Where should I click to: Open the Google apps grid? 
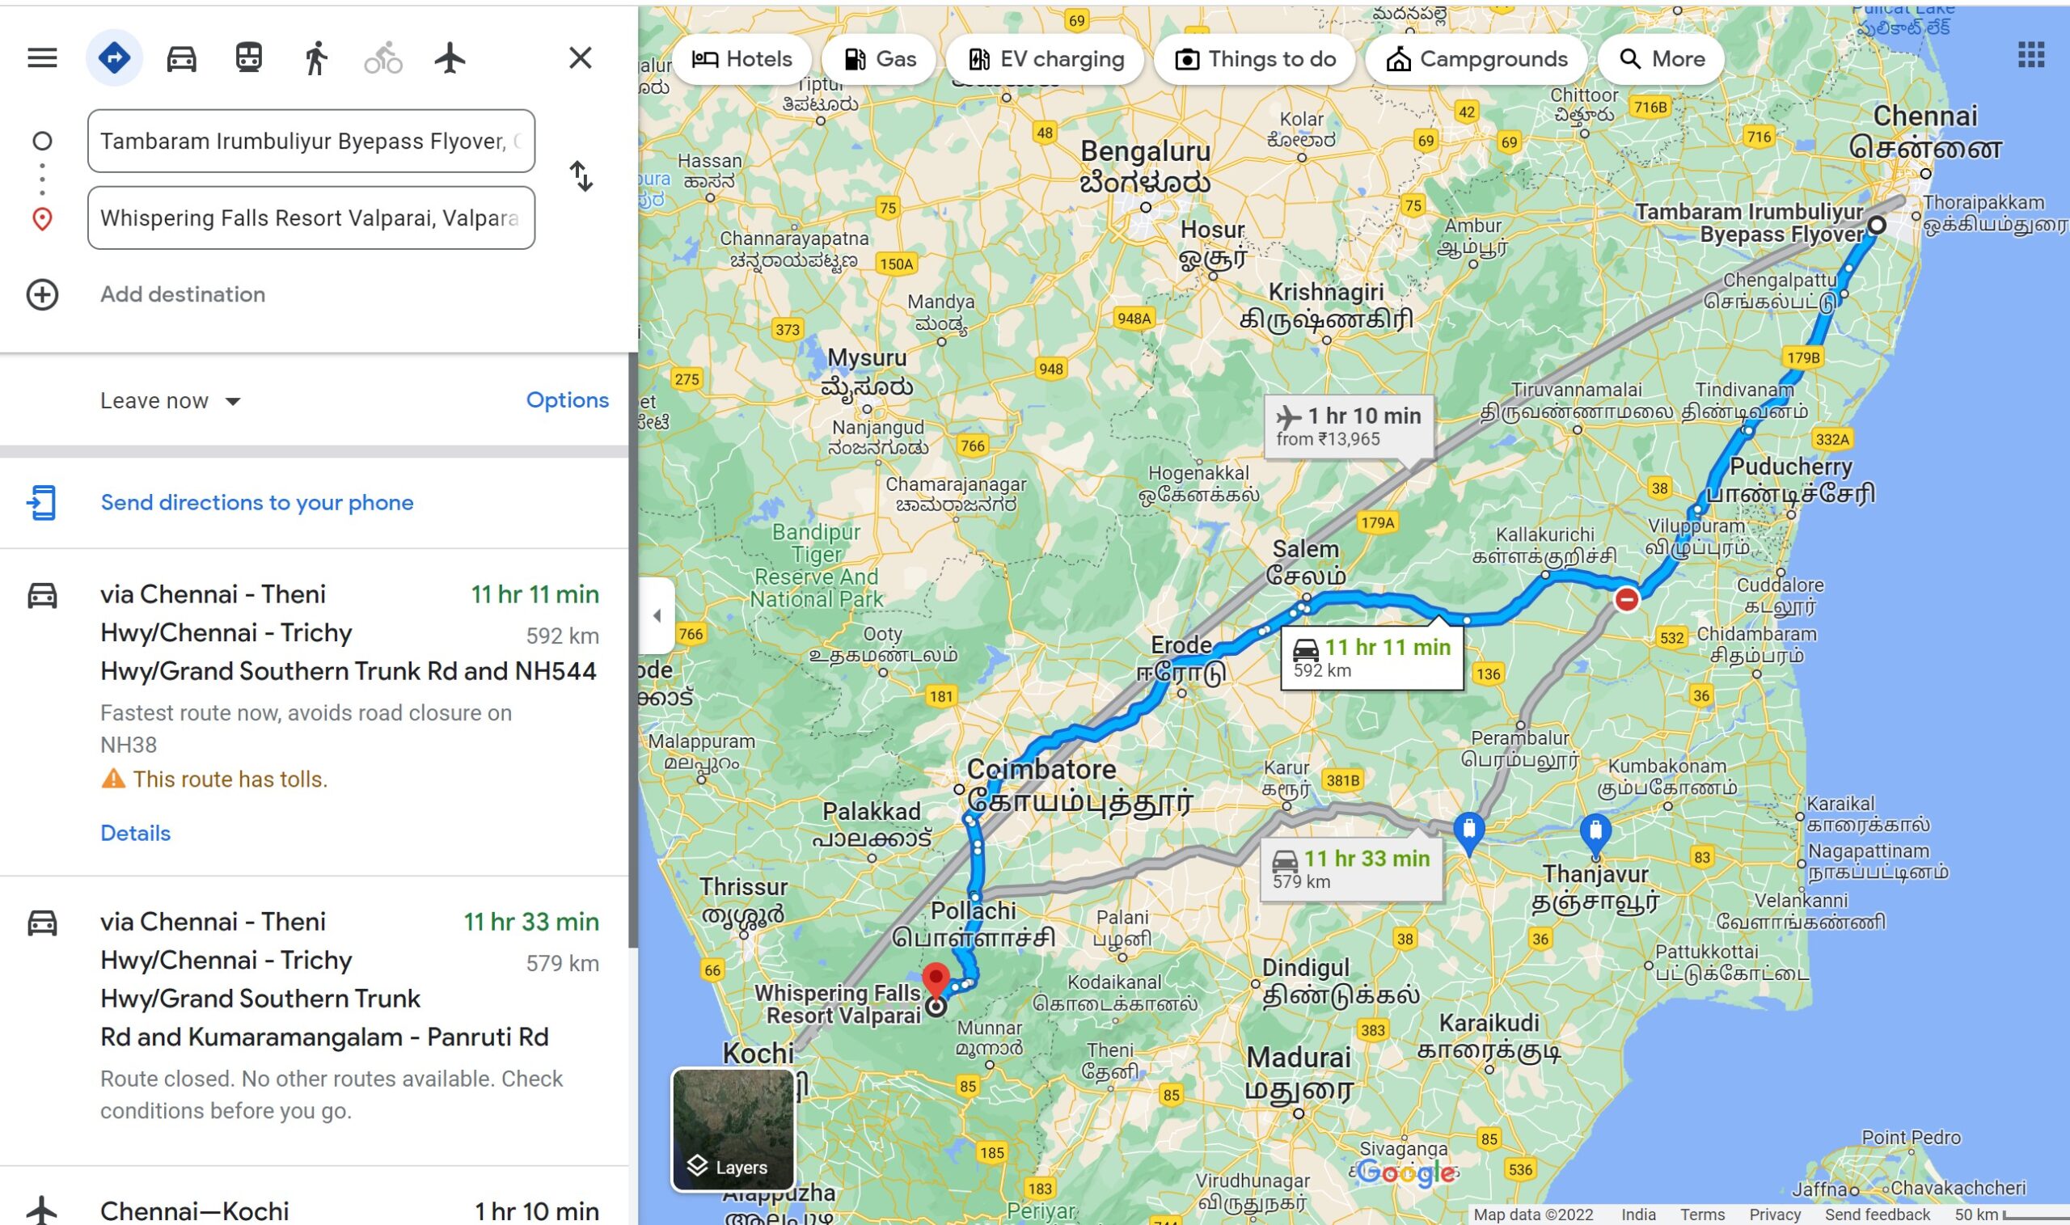coord(2031,55)
